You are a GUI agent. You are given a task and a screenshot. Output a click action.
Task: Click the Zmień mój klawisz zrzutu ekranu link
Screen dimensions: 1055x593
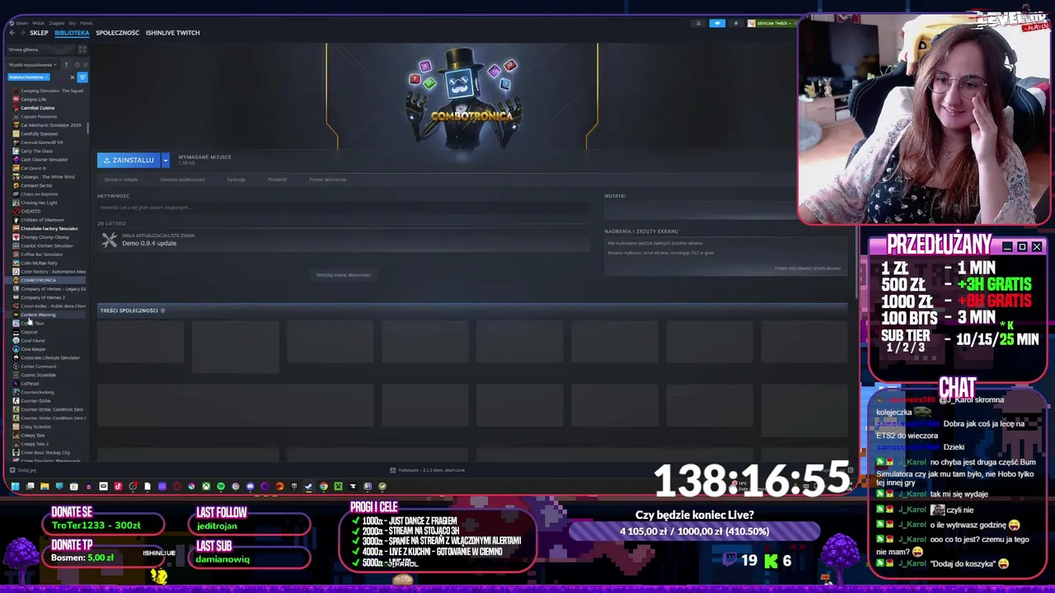pyautogui.click(x=807, y=268)
